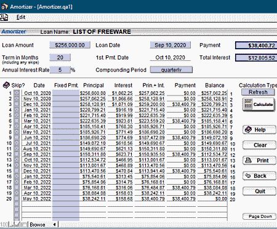
Task: Click the 100 zoom level indicator
Action: (x=4, y=225)
